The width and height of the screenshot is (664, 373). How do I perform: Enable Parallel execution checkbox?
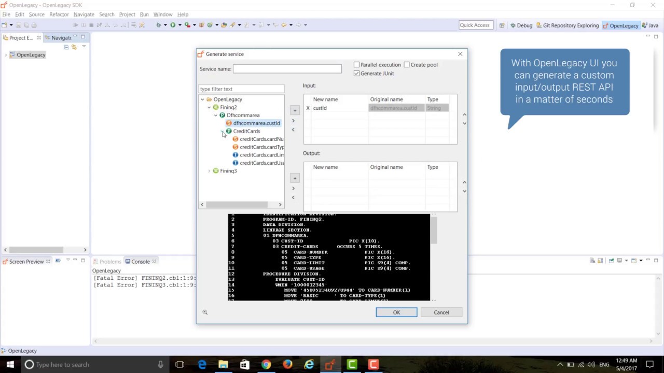pos(356,65)
